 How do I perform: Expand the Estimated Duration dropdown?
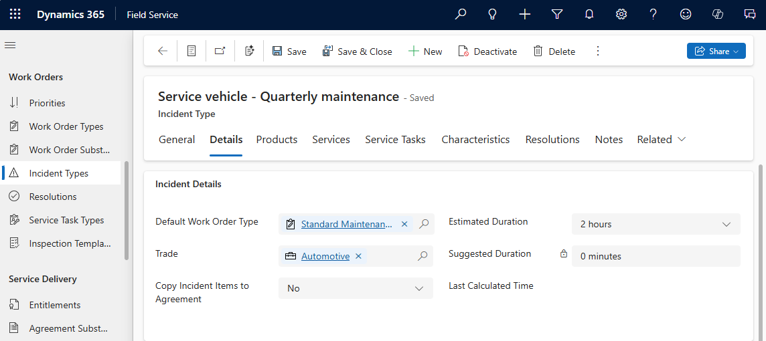pyautogui.click(x=726, y=225)
